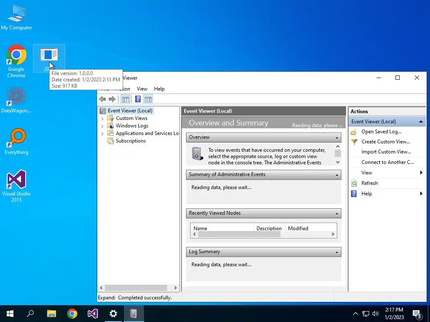The height and width of the screenshot is (322, 430).
Task: Collapse the Event Viewer (Local) actions group
Action: point(421,122)
